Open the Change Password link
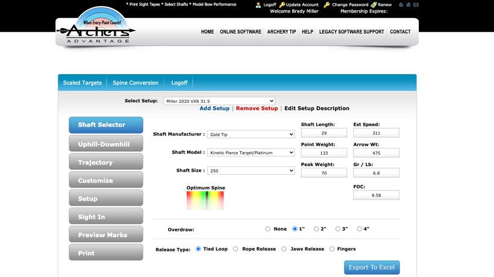Image resolution: width=494 pixels, height=277 pixels. [350, 5]
